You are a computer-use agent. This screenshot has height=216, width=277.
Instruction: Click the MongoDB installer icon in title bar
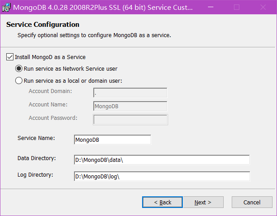6,8
